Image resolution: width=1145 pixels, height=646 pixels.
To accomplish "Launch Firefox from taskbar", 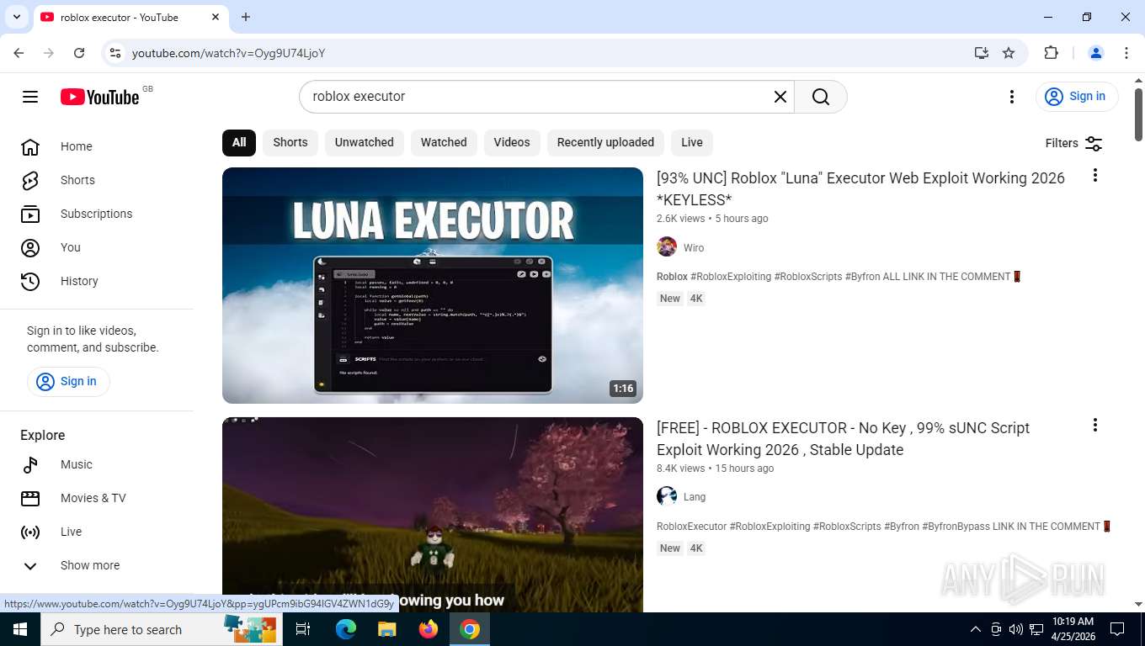I will tap(429, 629).
